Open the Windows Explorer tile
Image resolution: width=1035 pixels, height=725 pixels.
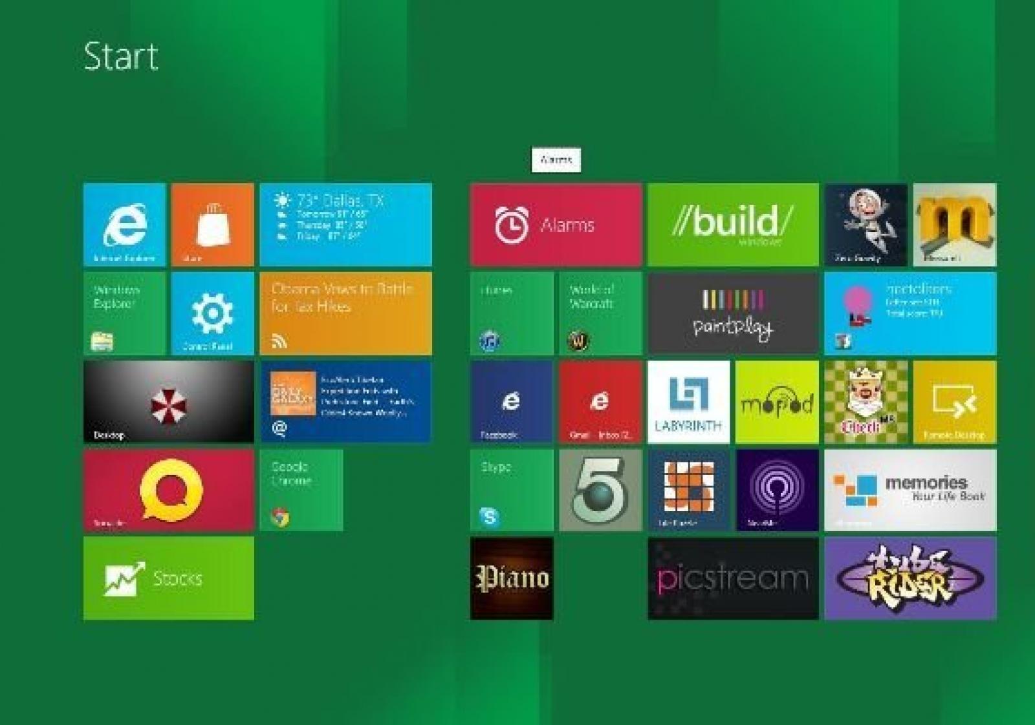click(x=124, y=313)
